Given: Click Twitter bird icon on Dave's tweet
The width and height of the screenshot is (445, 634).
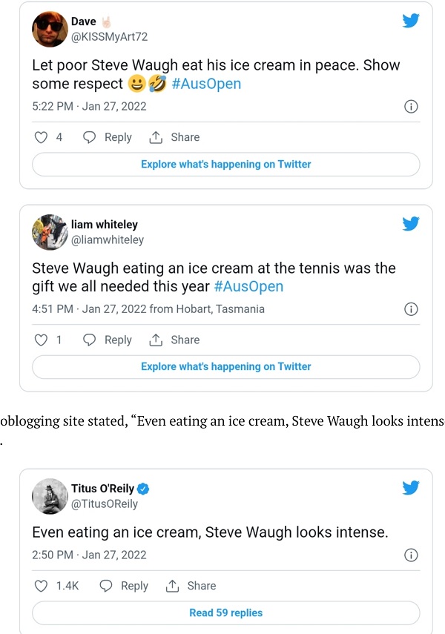Looking at the screenshot, I should (411, 21).
